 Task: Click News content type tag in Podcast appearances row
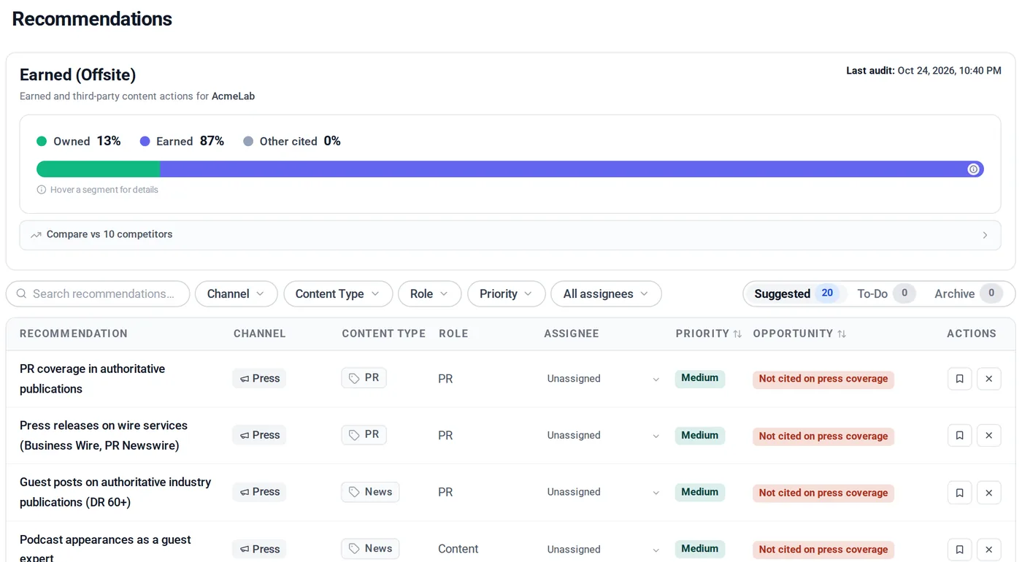pyautogui.click(x=370, y=549)
